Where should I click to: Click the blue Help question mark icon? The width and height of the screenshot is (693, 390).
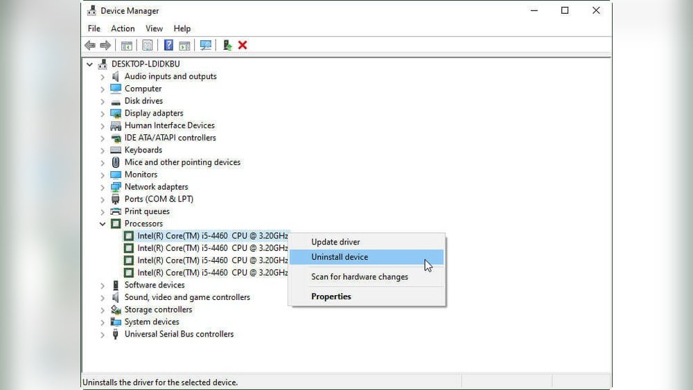pos(168,46)
